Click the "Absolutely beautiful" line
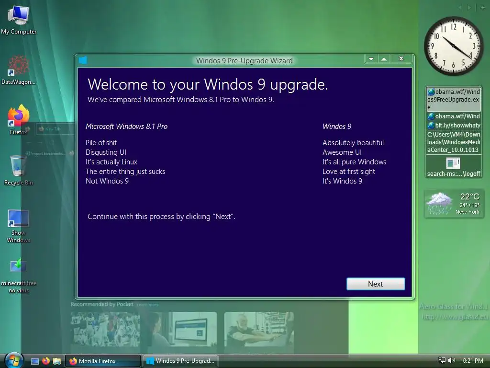This screenshot has height=368, width=490. point(353,143)
